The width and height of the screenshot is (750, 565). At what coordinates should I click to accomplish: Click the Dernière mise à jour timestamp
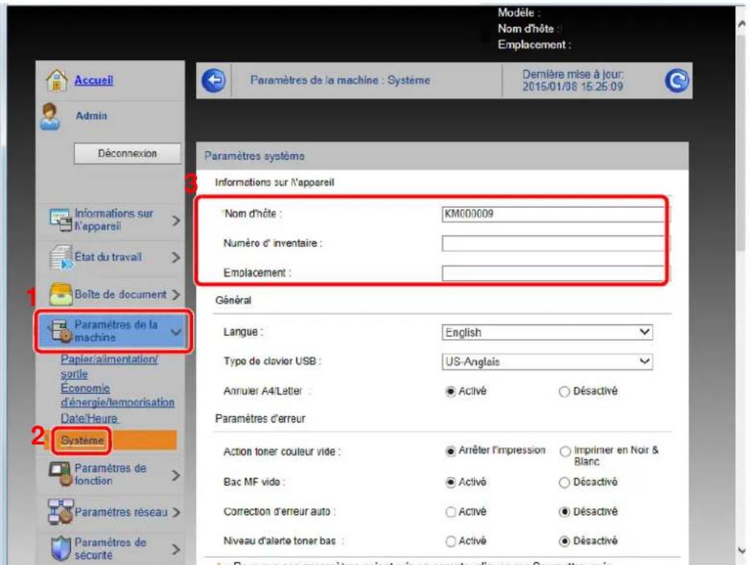tap(573, 80)
